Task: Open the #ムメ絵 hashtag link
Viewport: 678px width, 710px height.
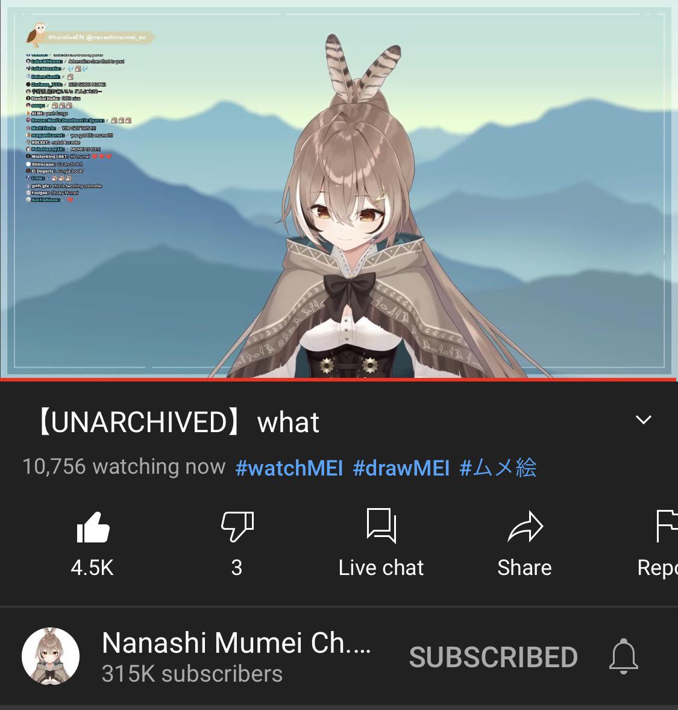Action: [x=498, y=468]
